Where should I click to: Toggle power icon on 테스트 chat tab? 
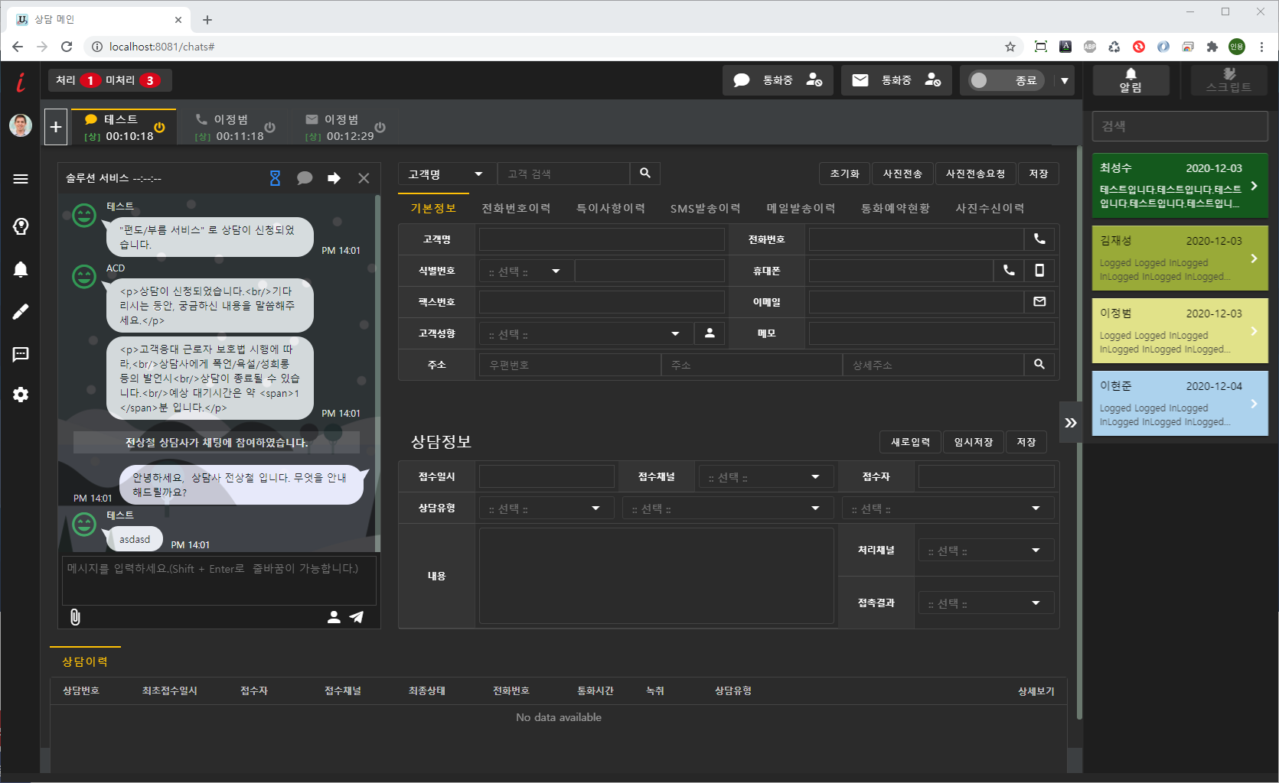pos(159,127)
